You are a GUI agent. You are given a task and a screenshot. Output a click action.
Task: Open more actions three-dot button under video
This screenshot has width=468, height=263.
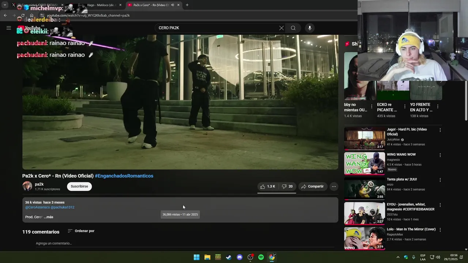point(334,186)
